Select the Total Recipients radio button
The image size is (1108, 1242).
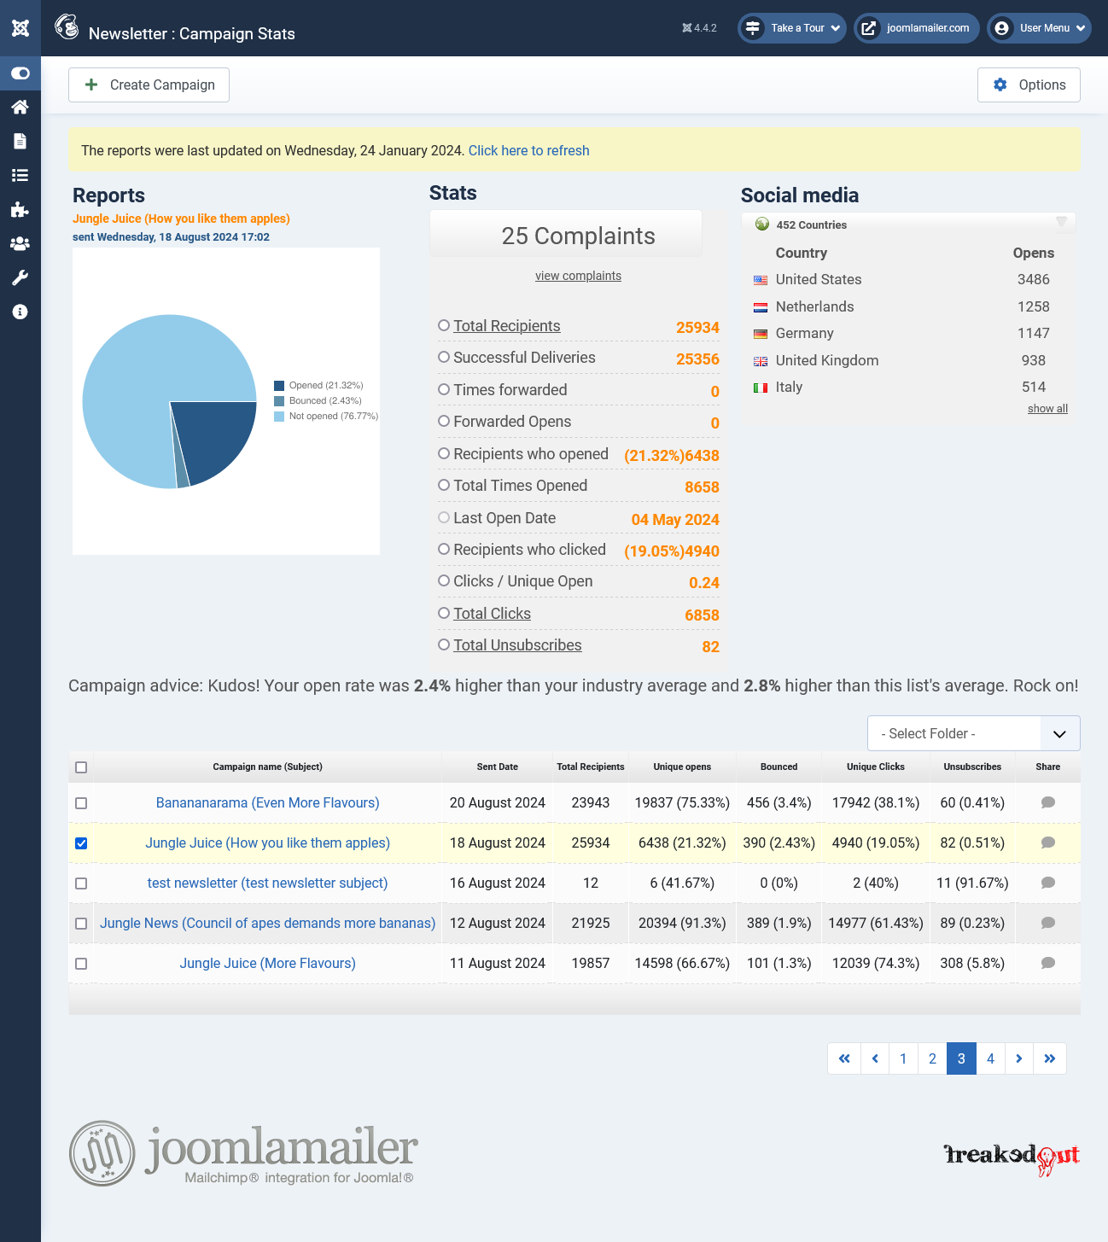pos(444,325)
